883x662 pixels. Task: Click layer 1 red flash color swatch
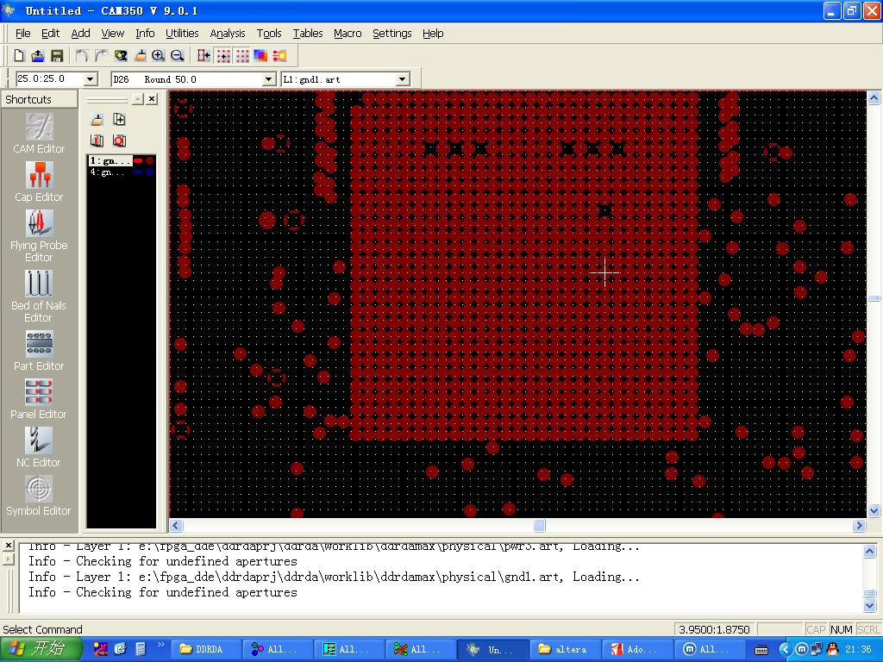tap(150, 161)
